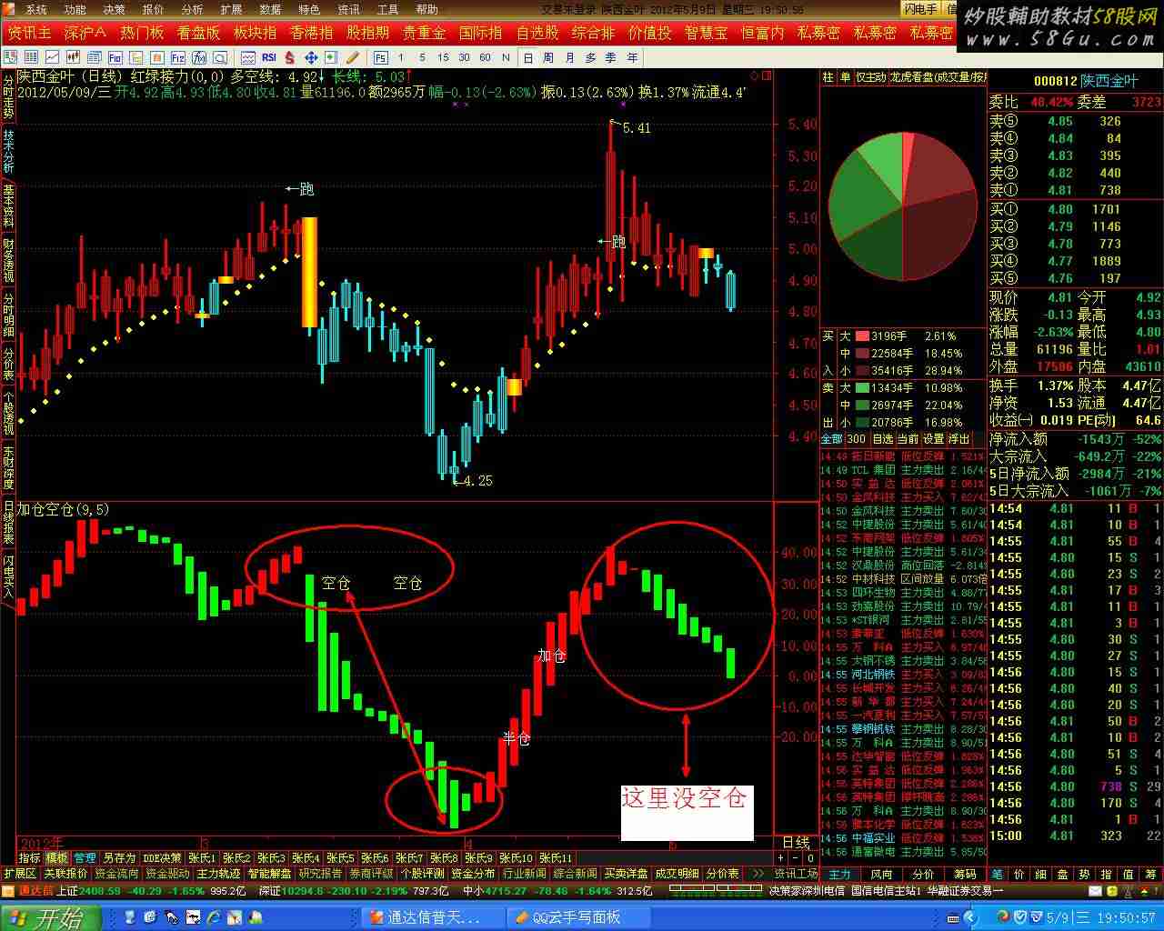Open the list grid toolbar icon
The width and height of the screenshot is (1164, 931).
[x=32, y=57]
